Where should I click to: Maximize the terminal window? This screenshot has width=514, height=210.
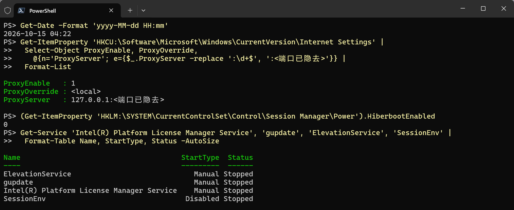(x=483, y=9)
